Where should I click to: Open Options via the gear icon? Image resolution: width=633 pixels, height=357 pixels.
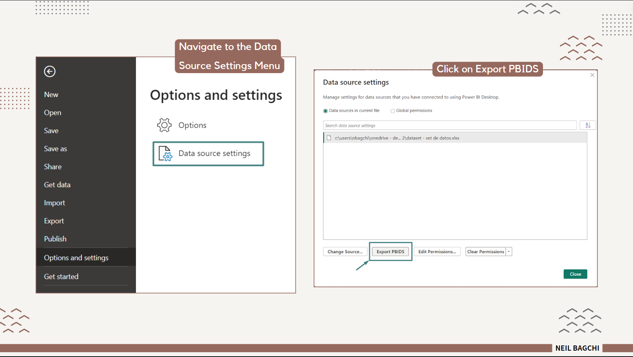164,125
